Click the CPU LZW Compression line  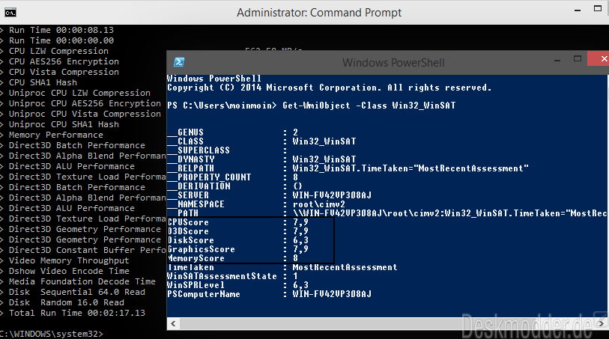tap(58, 51)
